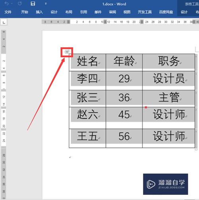Click the redo icon in title bar
Screen dimensions: 199x200
[20, 4]
